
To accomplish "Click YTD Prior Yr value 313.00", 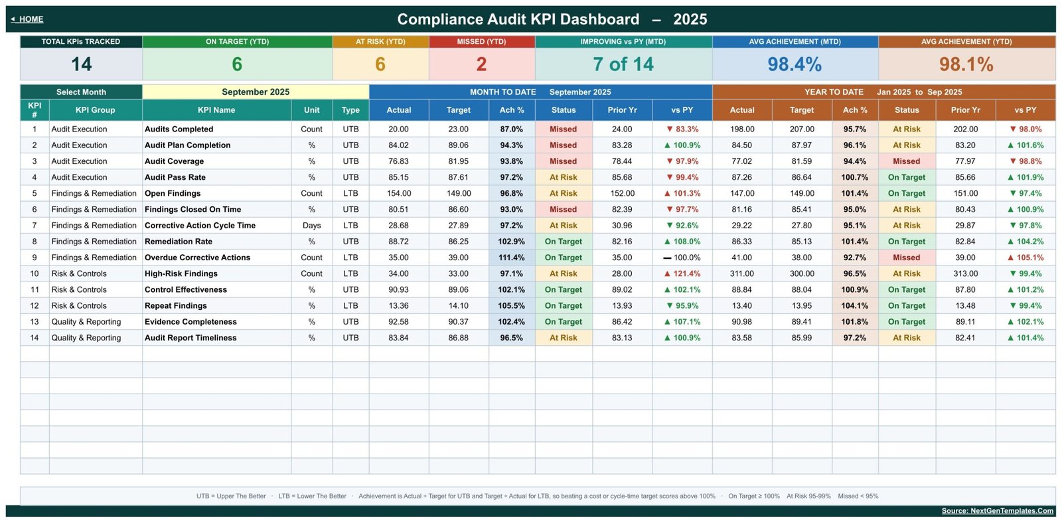I will click(965, 273).
